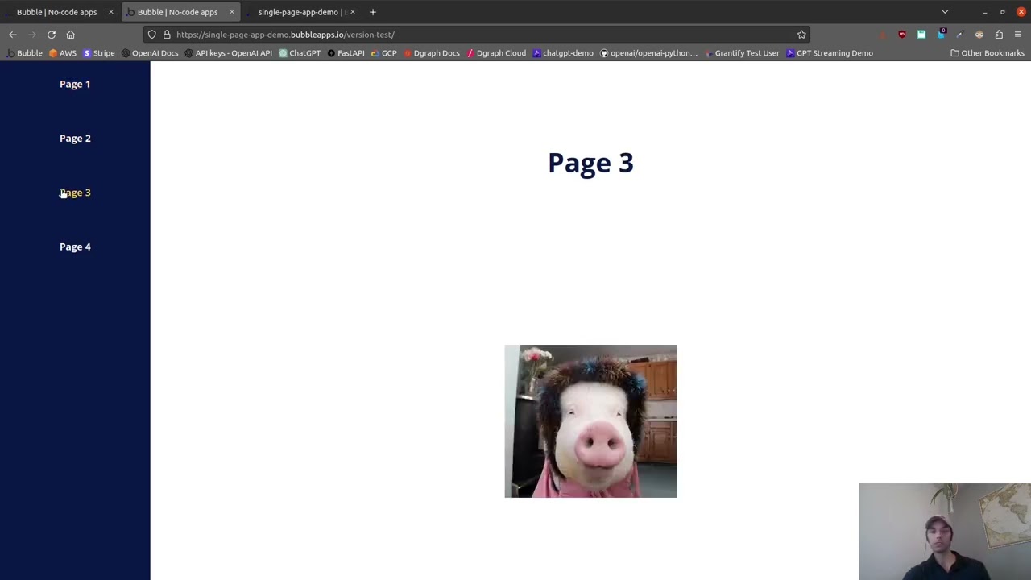Click the Page 3 heading text
The image size is (1031, 580).
point(590,163)
